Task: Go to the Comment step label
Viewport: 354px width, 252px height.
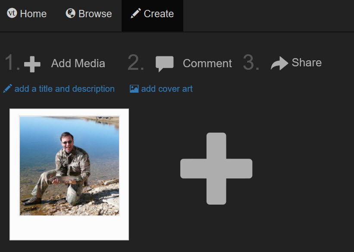Action: coord(207,63)
